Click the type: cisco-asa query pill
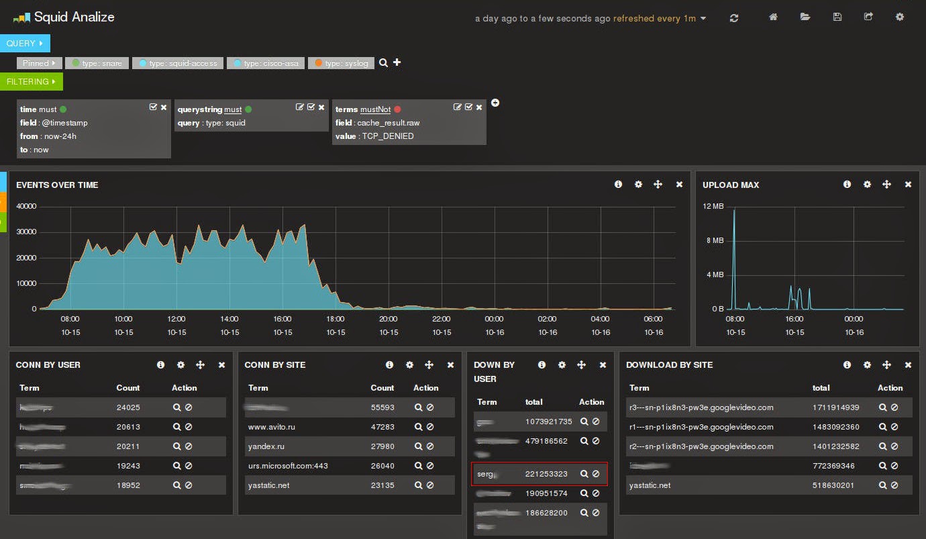This screenshot has height=539, width=926. coord(266,63)
